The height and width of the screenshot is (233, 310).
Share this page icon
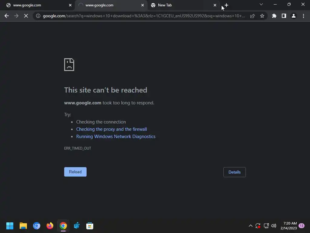[x=252, y=16]
